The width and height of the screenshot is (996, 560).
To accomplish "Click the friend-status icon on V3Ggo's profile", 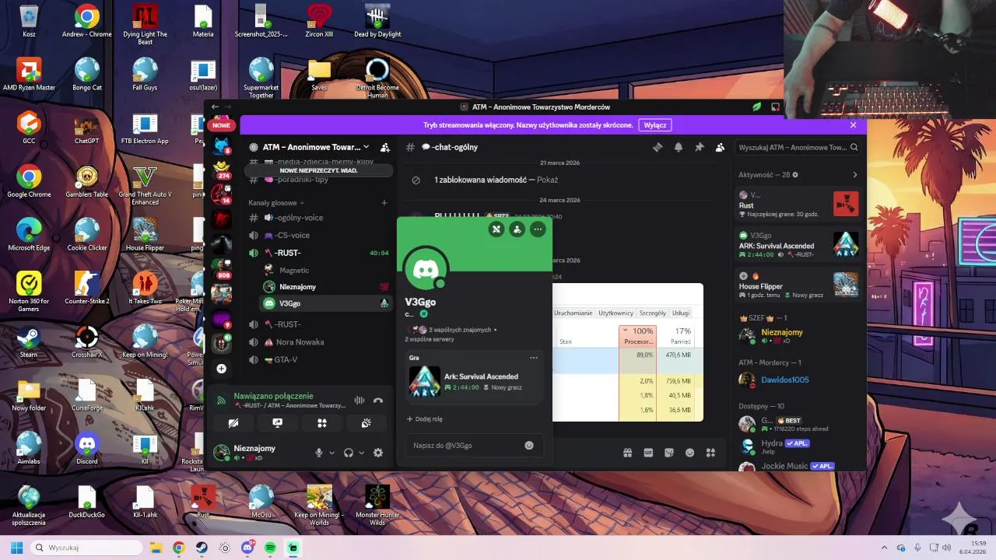I will click(517, 229).
